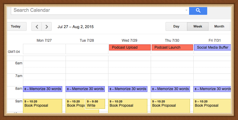Switch to Month view

(x=219, y=26)
